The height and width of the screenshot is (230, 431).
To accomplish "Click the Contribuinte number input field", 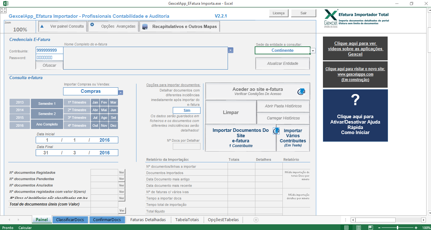I will click(x=49, y=51).
